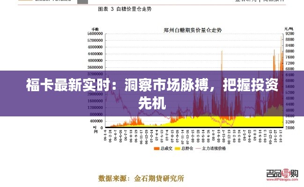This screenshot has height=187, width=304.
Task: Click the 主力连续价格 legend line marker
Action: [x=199, y=149]
